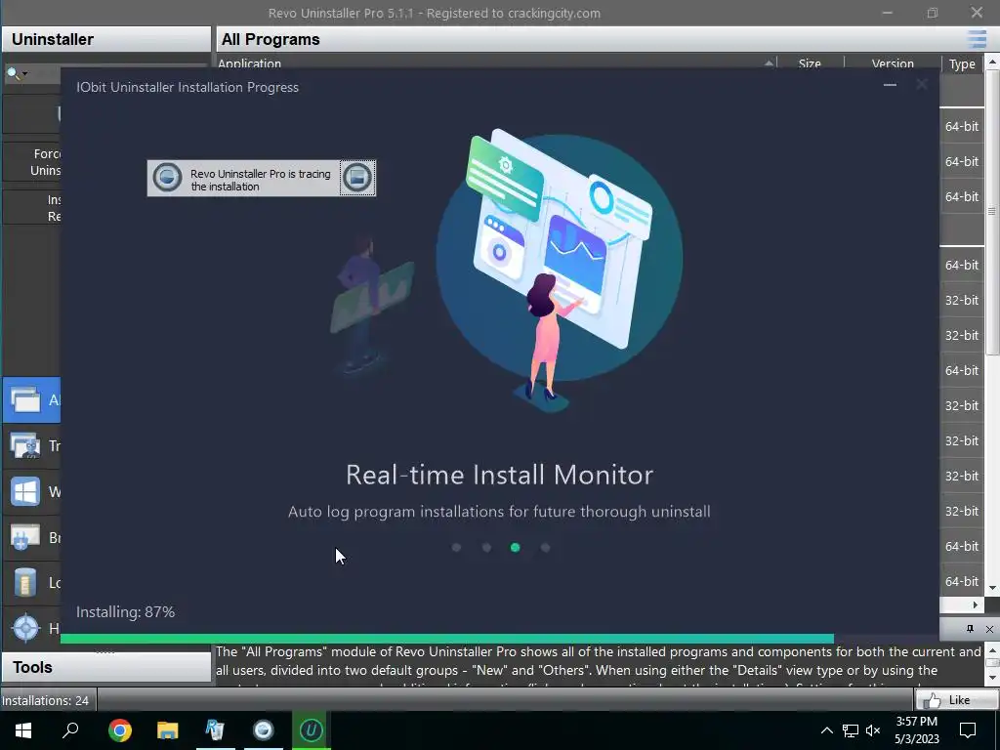The image size is (1000, 750).
Task: Click the Like thumbs-up button
Action: coord(956,700)
